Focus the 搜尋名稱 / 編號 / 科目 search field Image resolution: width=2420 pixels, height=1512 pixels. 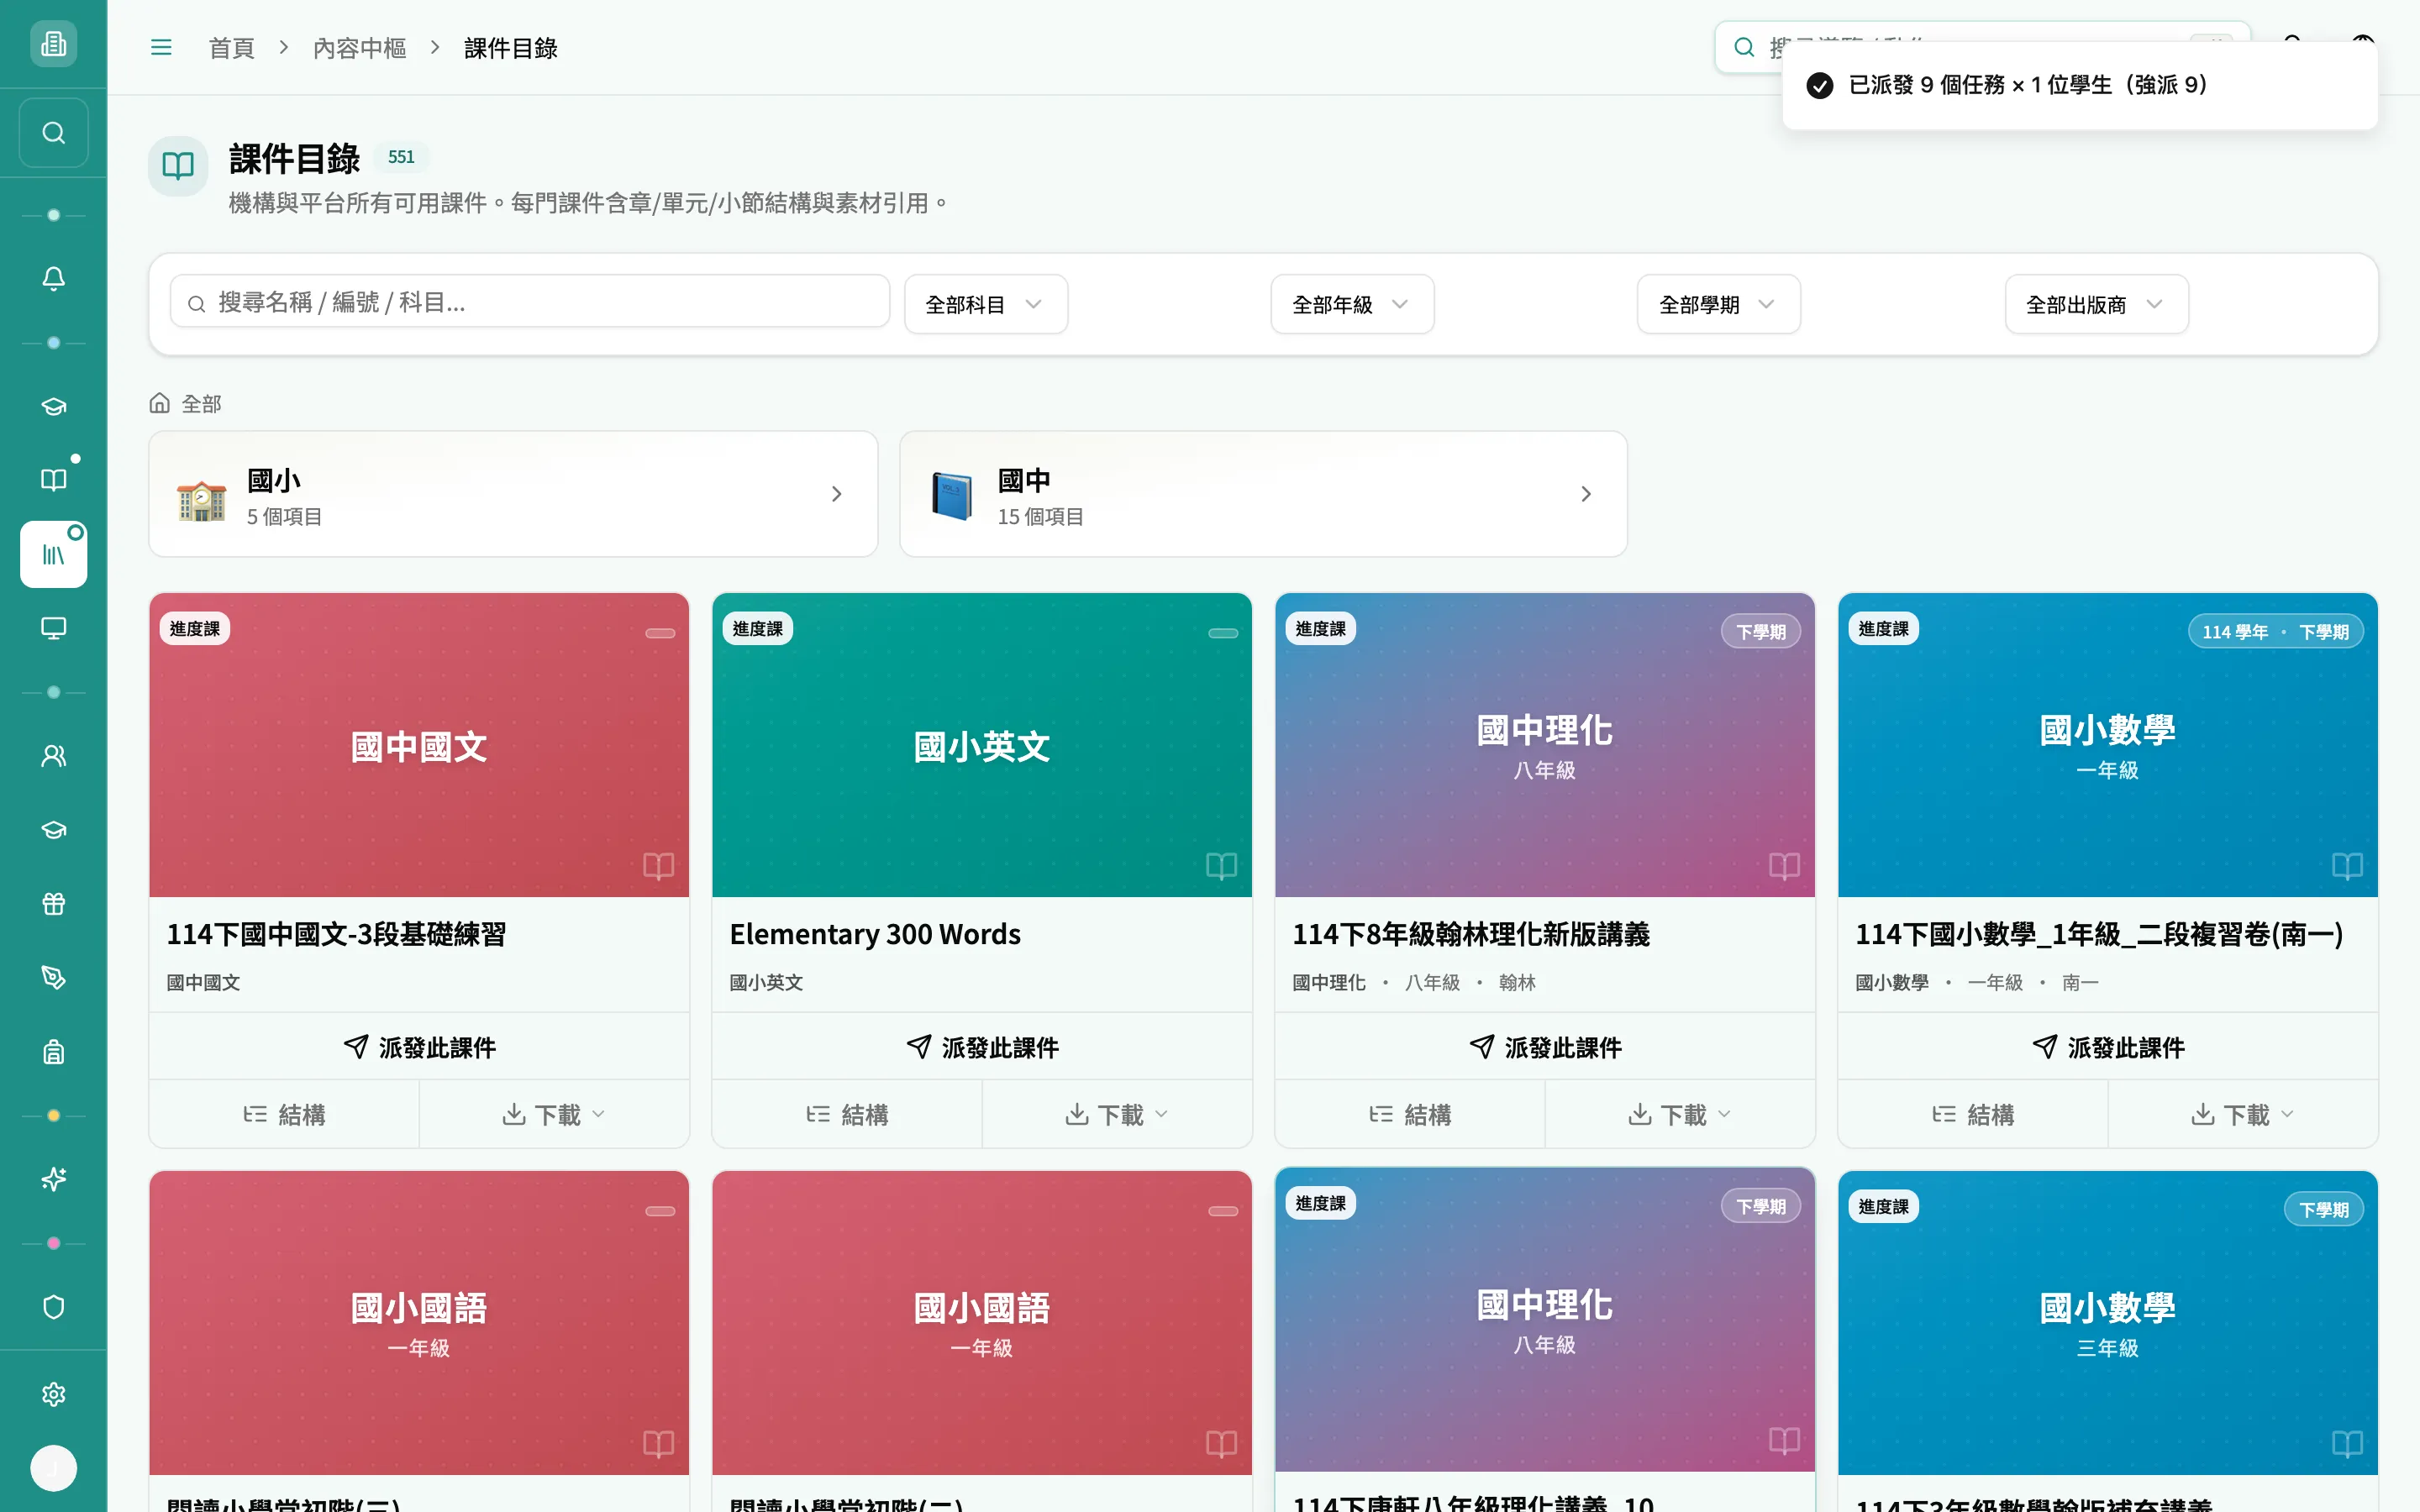click(530, 302)
